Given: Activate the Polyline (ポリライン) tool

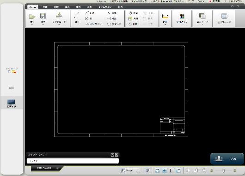Looking at the screenshot, I should tap(93, 24).
